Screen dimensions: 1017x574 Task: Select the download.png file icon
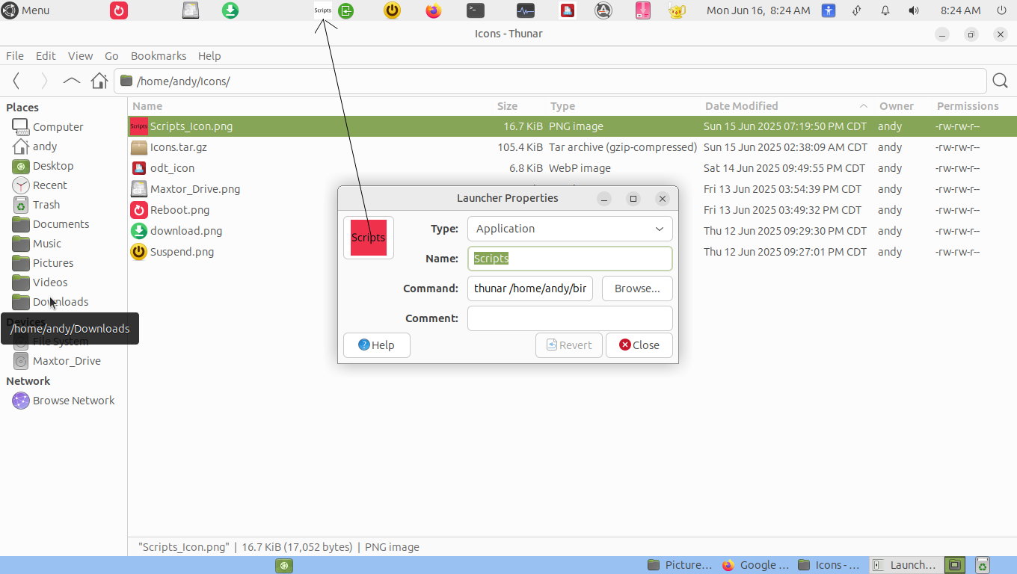(x=138, y=231)
